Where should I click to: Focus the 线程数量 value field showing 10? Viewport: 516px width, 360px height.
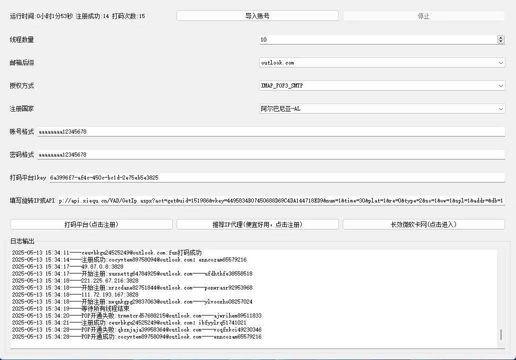378,39
